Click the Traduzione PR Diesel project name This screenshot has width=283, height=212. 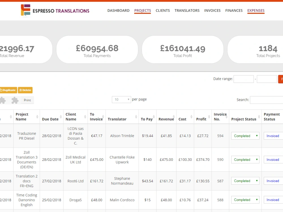click(x=27, y=136)
